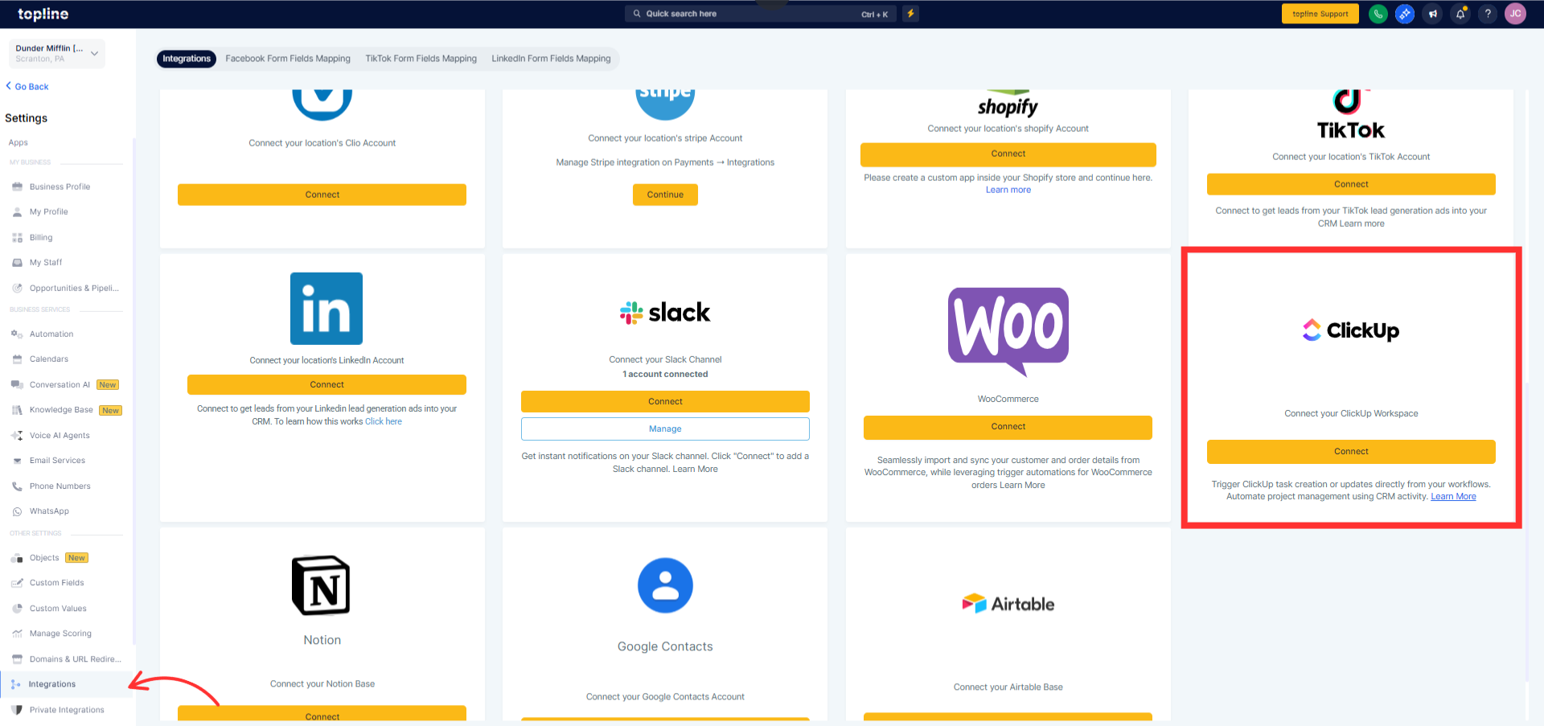Viewport: 1544px width, 726px height.
Task: Click the My Profile person icon
Action: 17,212
